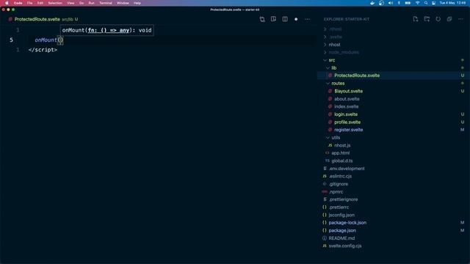
Task: Open .npmrc file
Action: point(336,192)
